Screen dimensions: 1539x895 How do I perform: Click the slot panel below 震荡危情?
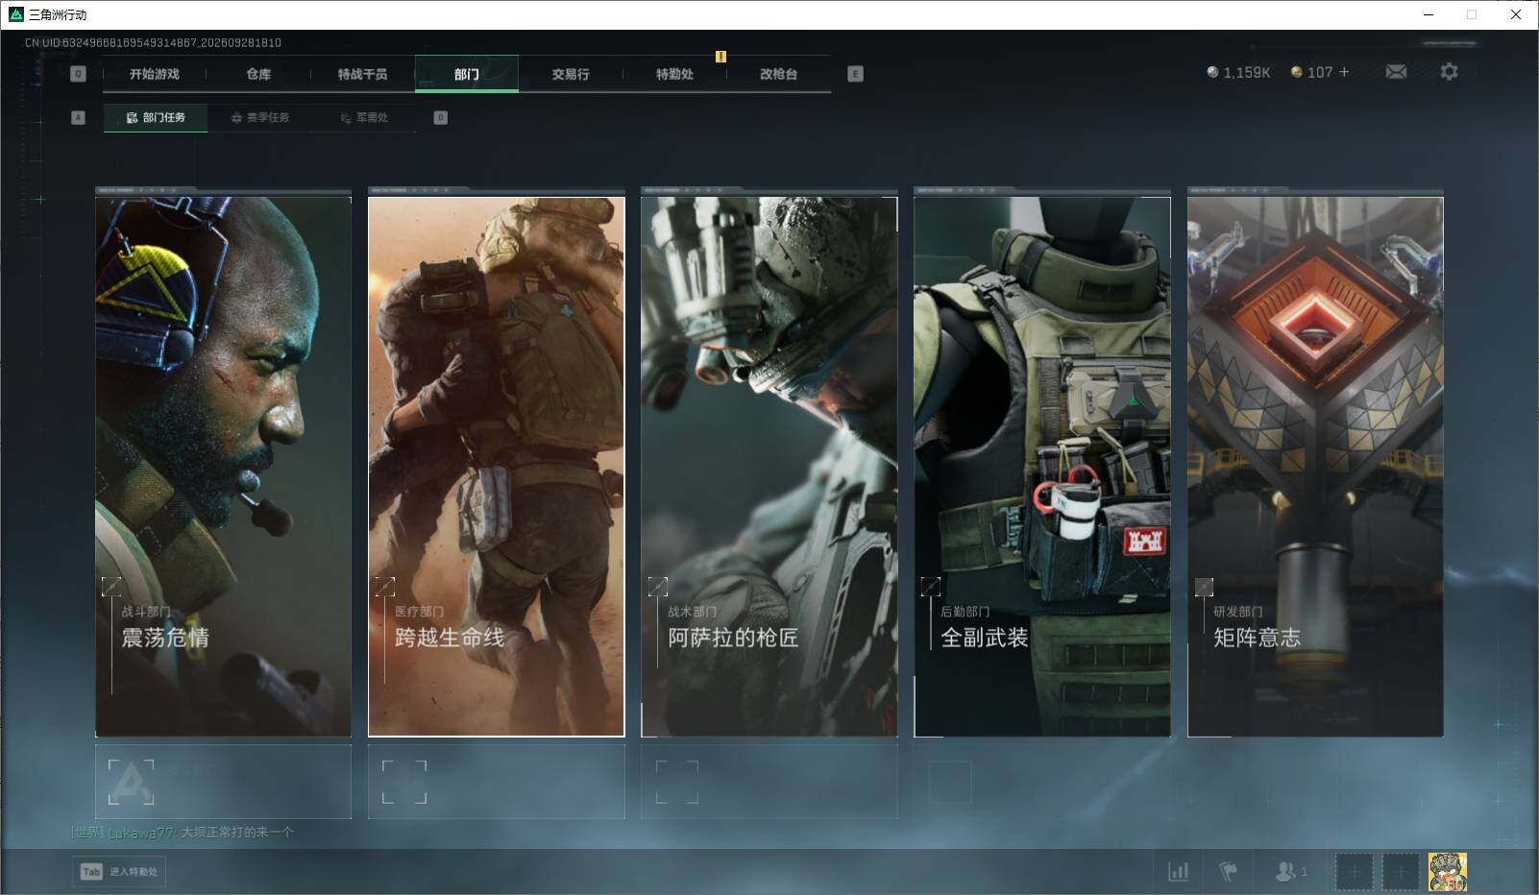(x=223, y=782)
